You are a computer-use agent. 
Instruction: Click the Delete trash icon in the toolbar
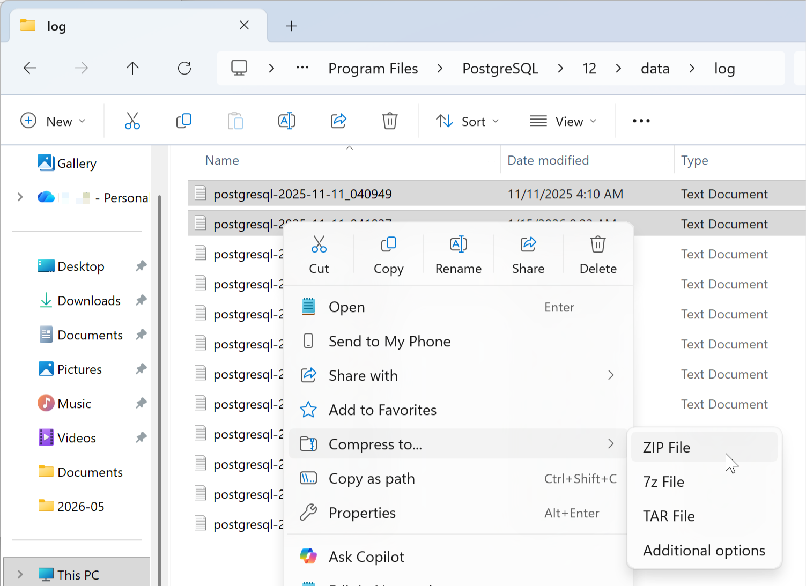[x=390, y=121]
